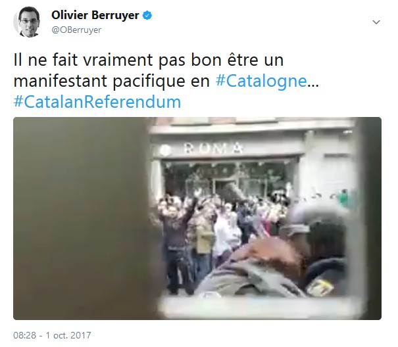Open the 08:28 - 1 oct. 2017 timestamp
The image size is (398, 347).
coord(52,335)
